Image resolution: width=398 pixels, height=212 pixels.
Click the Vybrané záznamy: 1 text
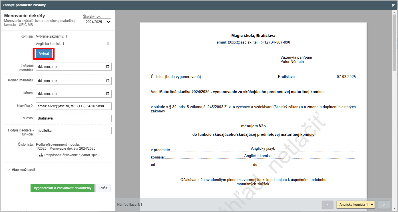pyautogui.click(x=51, y=36)
